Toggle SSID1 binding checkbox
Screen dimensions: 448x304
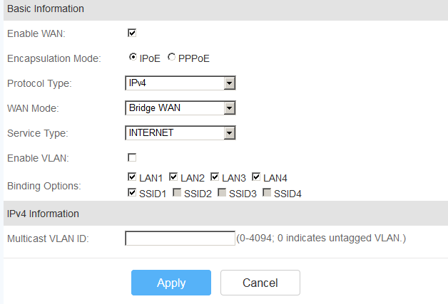coord(132,192)
